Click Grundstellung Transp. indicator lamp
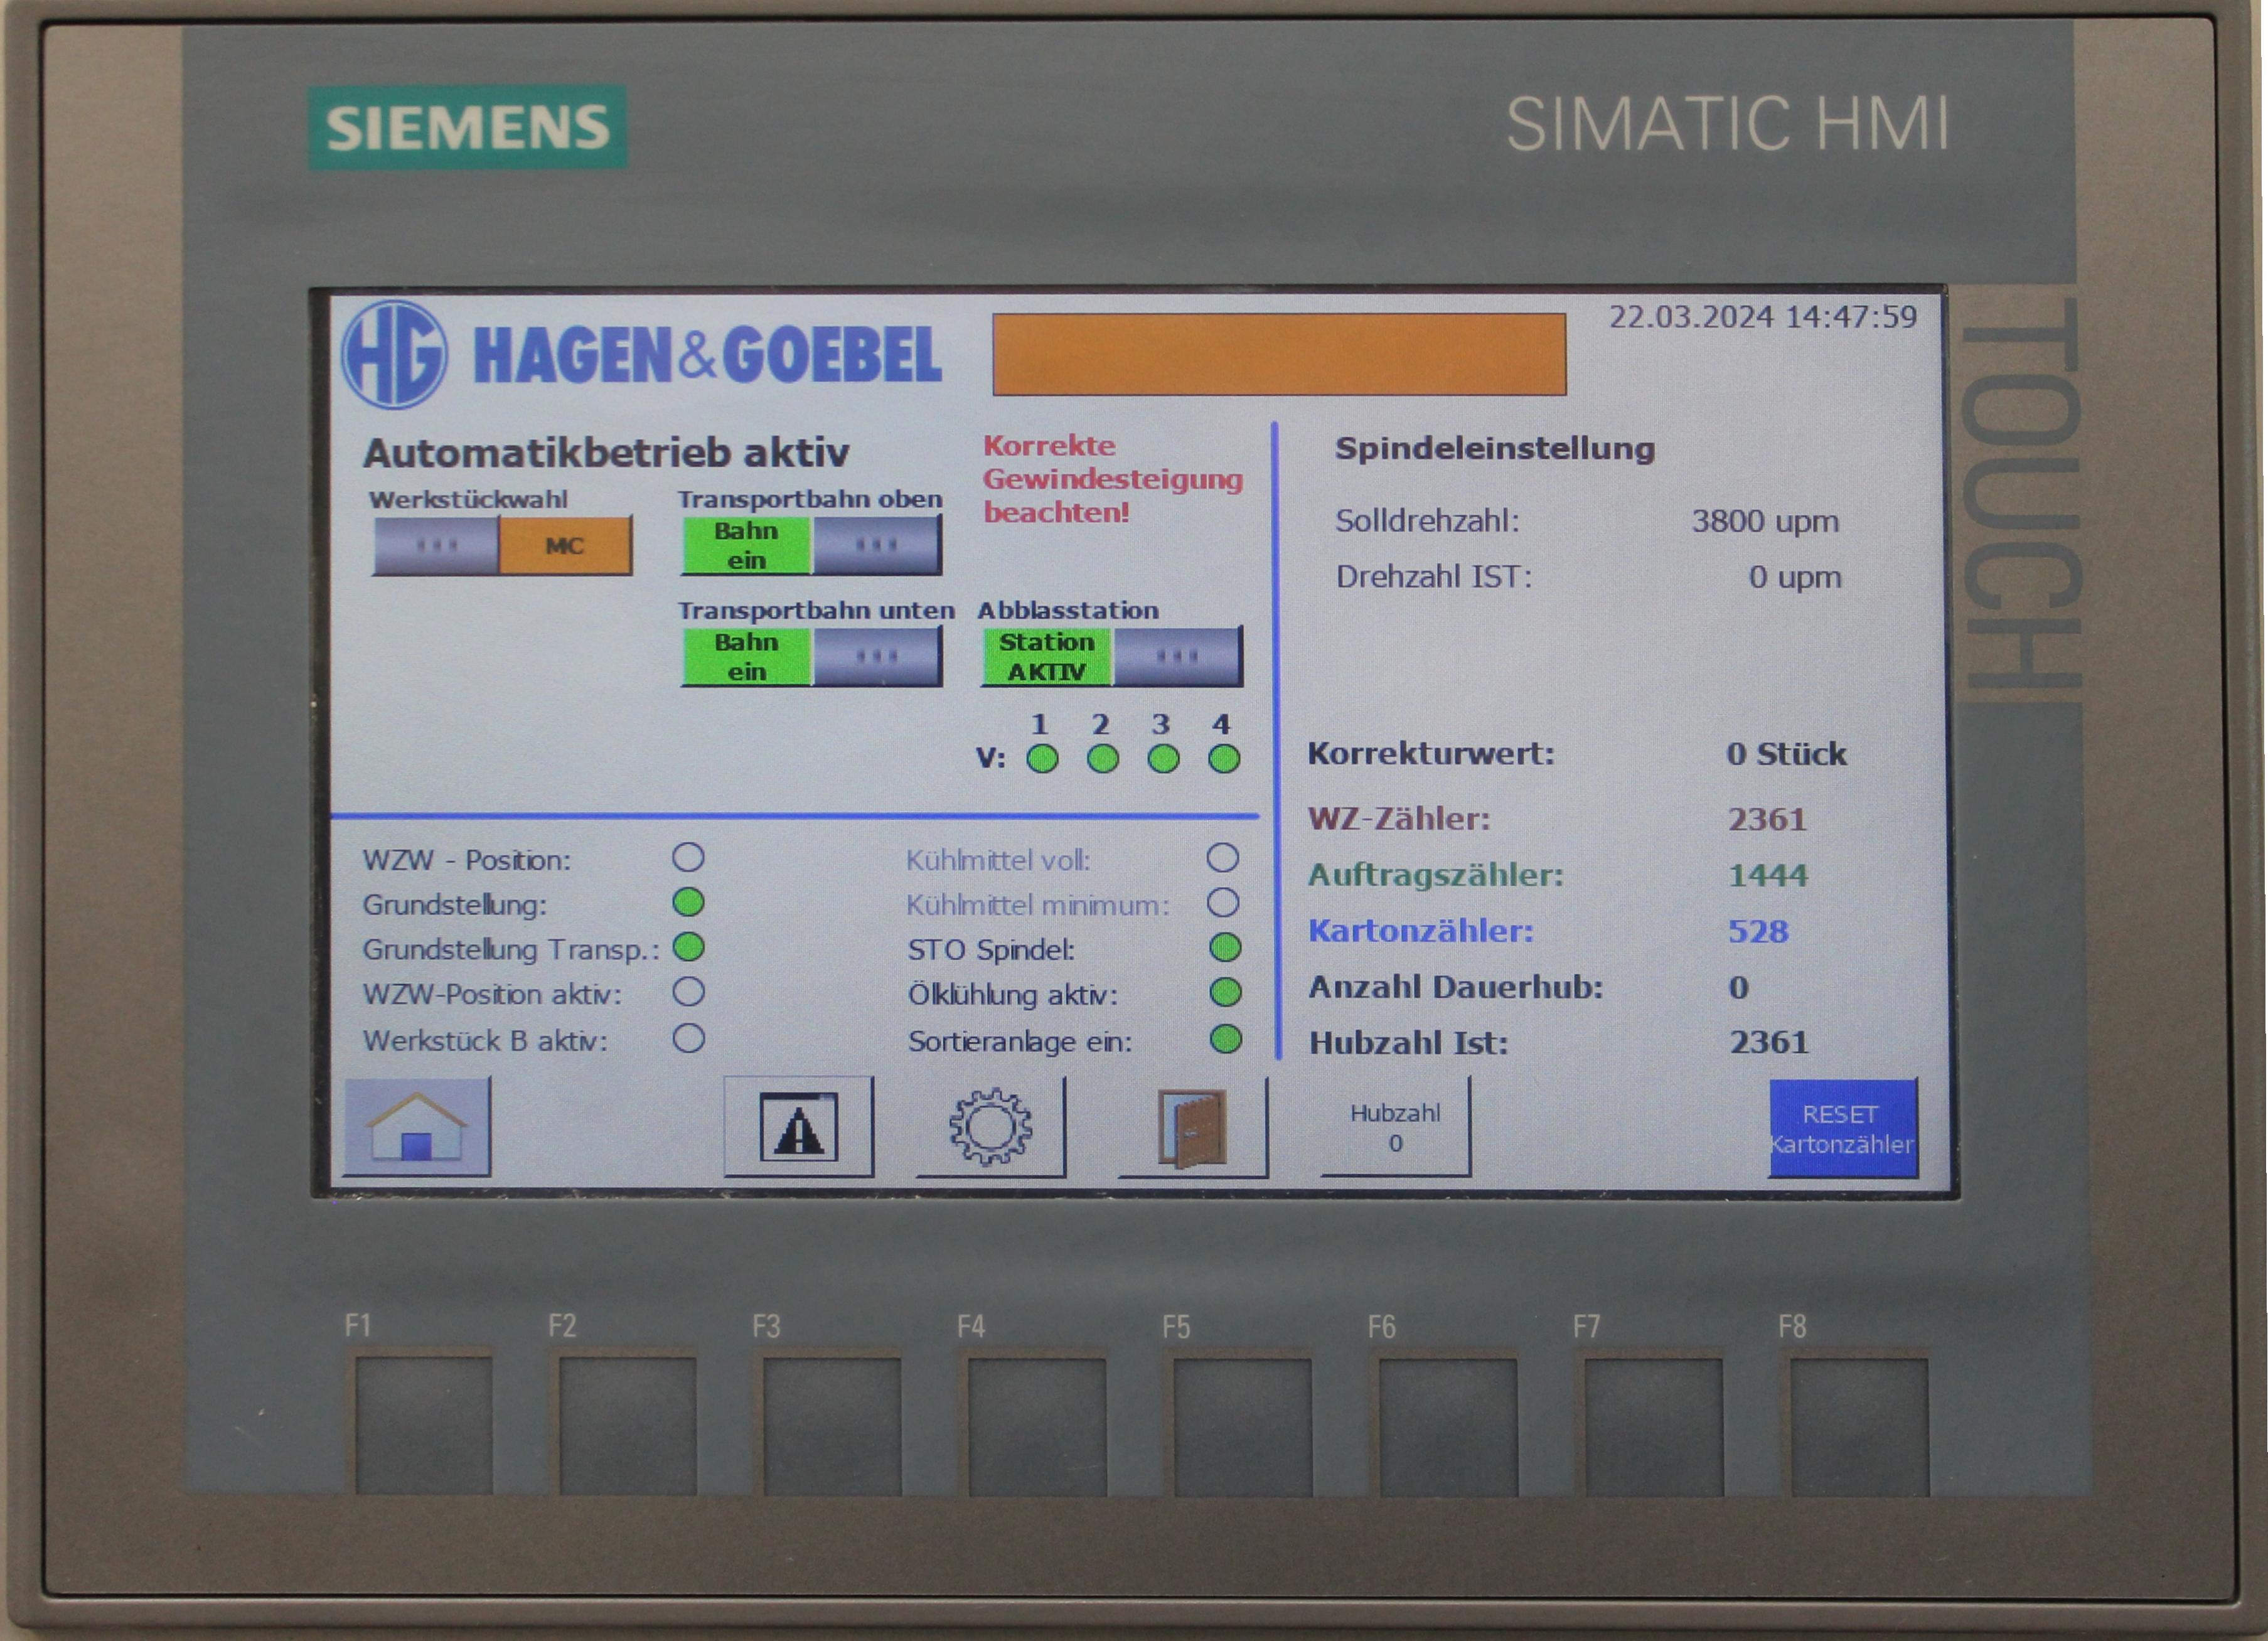This screenshot has width=2268, height=1641. 688,948
